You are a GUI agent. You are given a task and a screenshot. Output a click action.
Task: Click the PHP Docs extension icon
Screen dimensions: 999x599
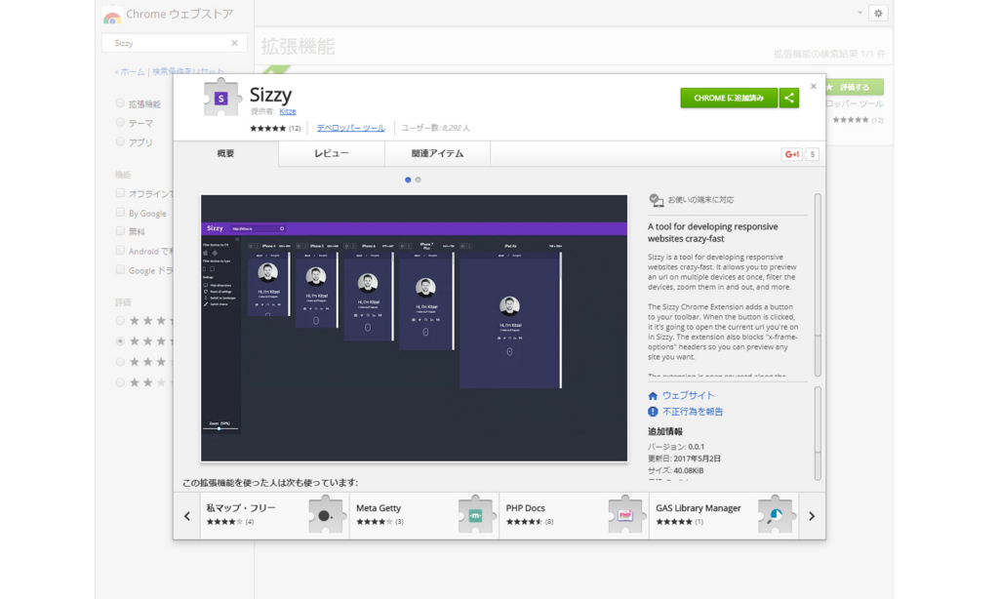click(625, 515)
